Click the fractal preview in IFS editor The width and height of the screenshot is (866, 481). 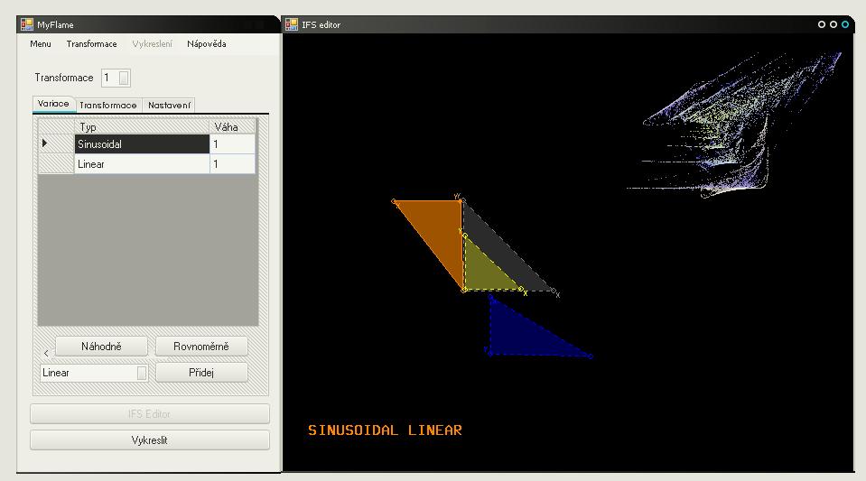[734, 125]
